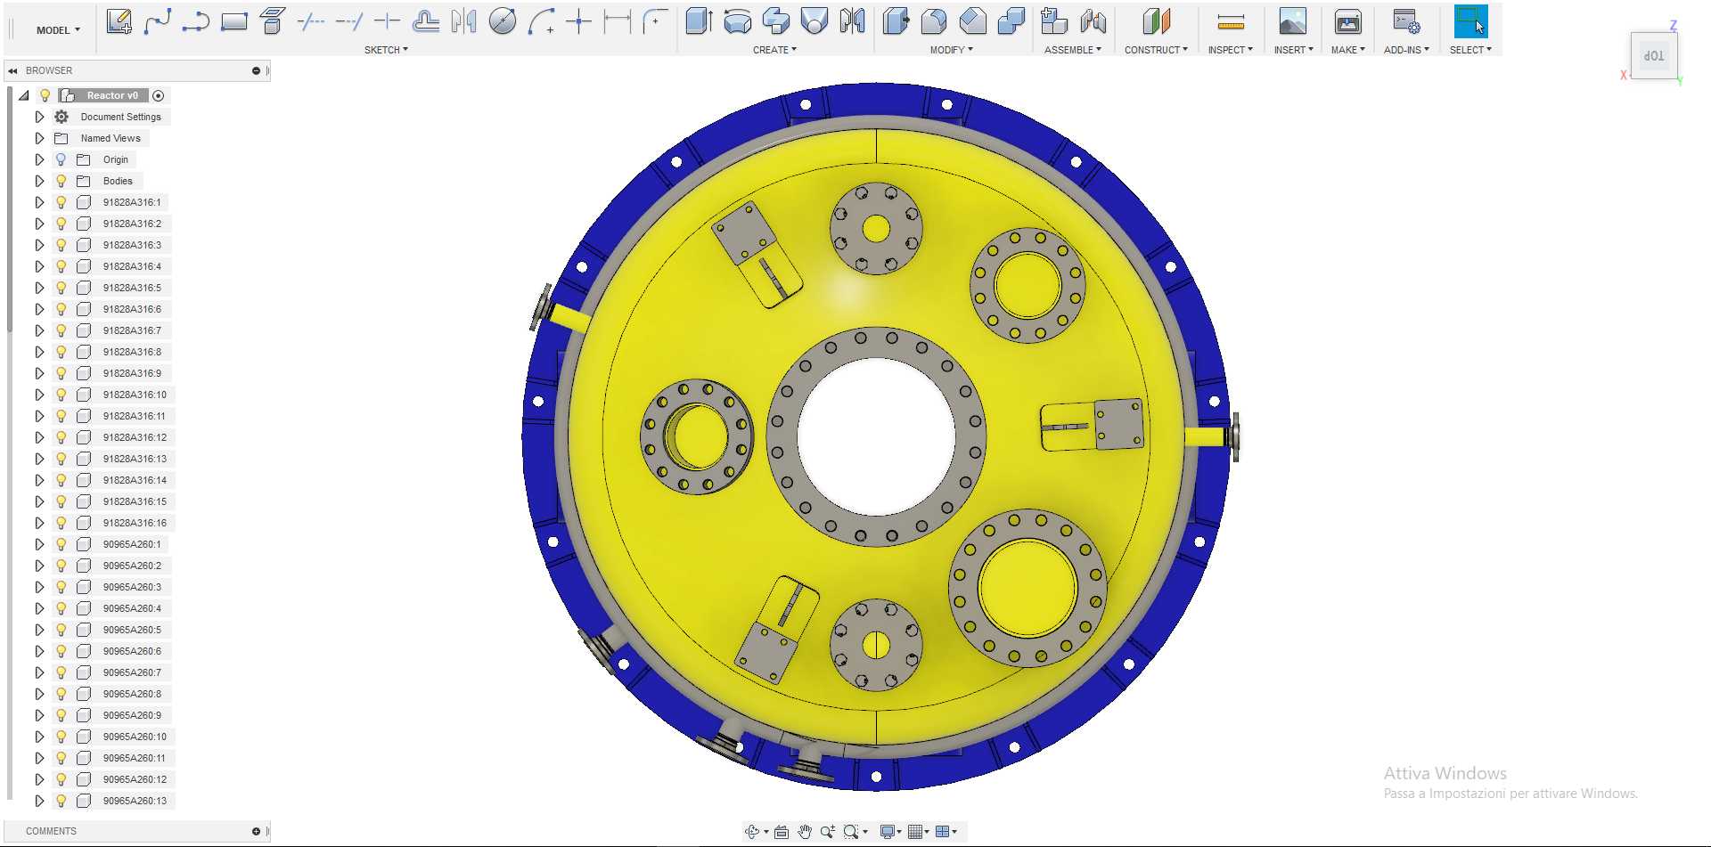Click the 3D Print Make icon
This screenshot has height=847, width=1711.
tap(1347, 21)
